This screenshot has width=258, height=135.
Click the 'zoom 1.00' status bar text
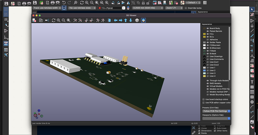[216, 123]
